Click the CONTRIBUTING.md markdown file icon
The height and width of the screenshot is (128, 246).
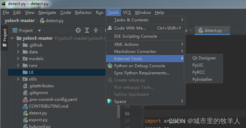tap(25, 106)
